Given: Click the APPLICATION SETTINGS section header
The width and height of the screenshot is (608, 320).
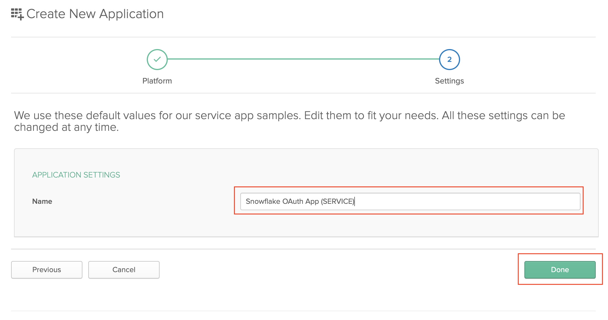Looking at the screenshot, I should coord(76,175).
